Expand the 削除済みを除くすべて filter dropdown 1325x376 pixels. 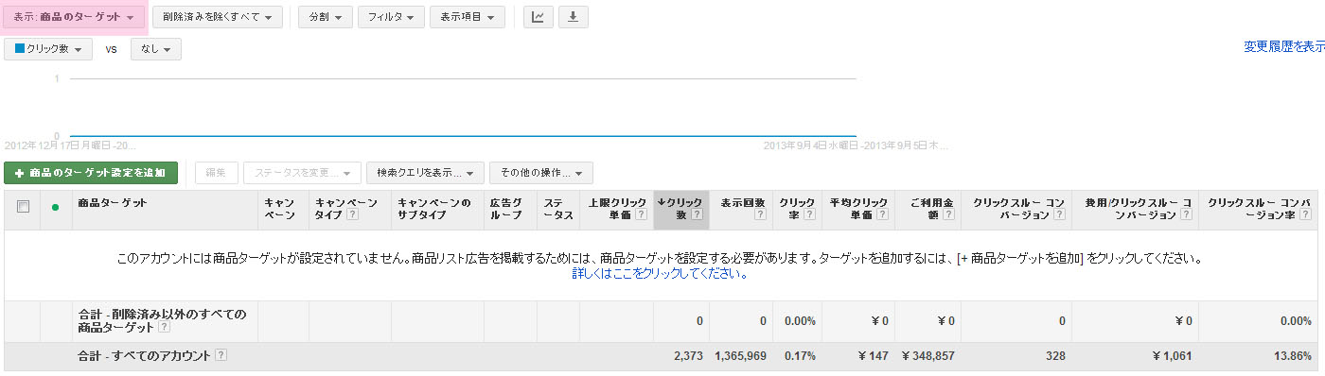point(218,17)
